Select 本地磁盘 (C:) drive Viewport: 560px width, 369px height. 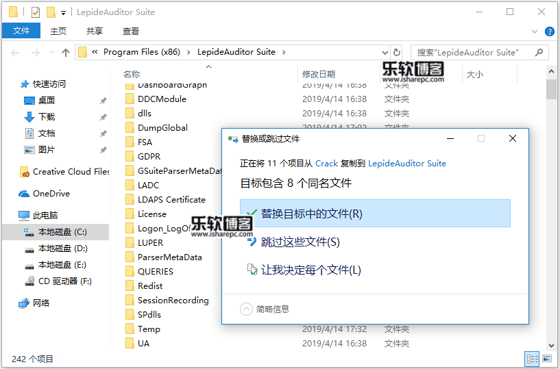56,232
